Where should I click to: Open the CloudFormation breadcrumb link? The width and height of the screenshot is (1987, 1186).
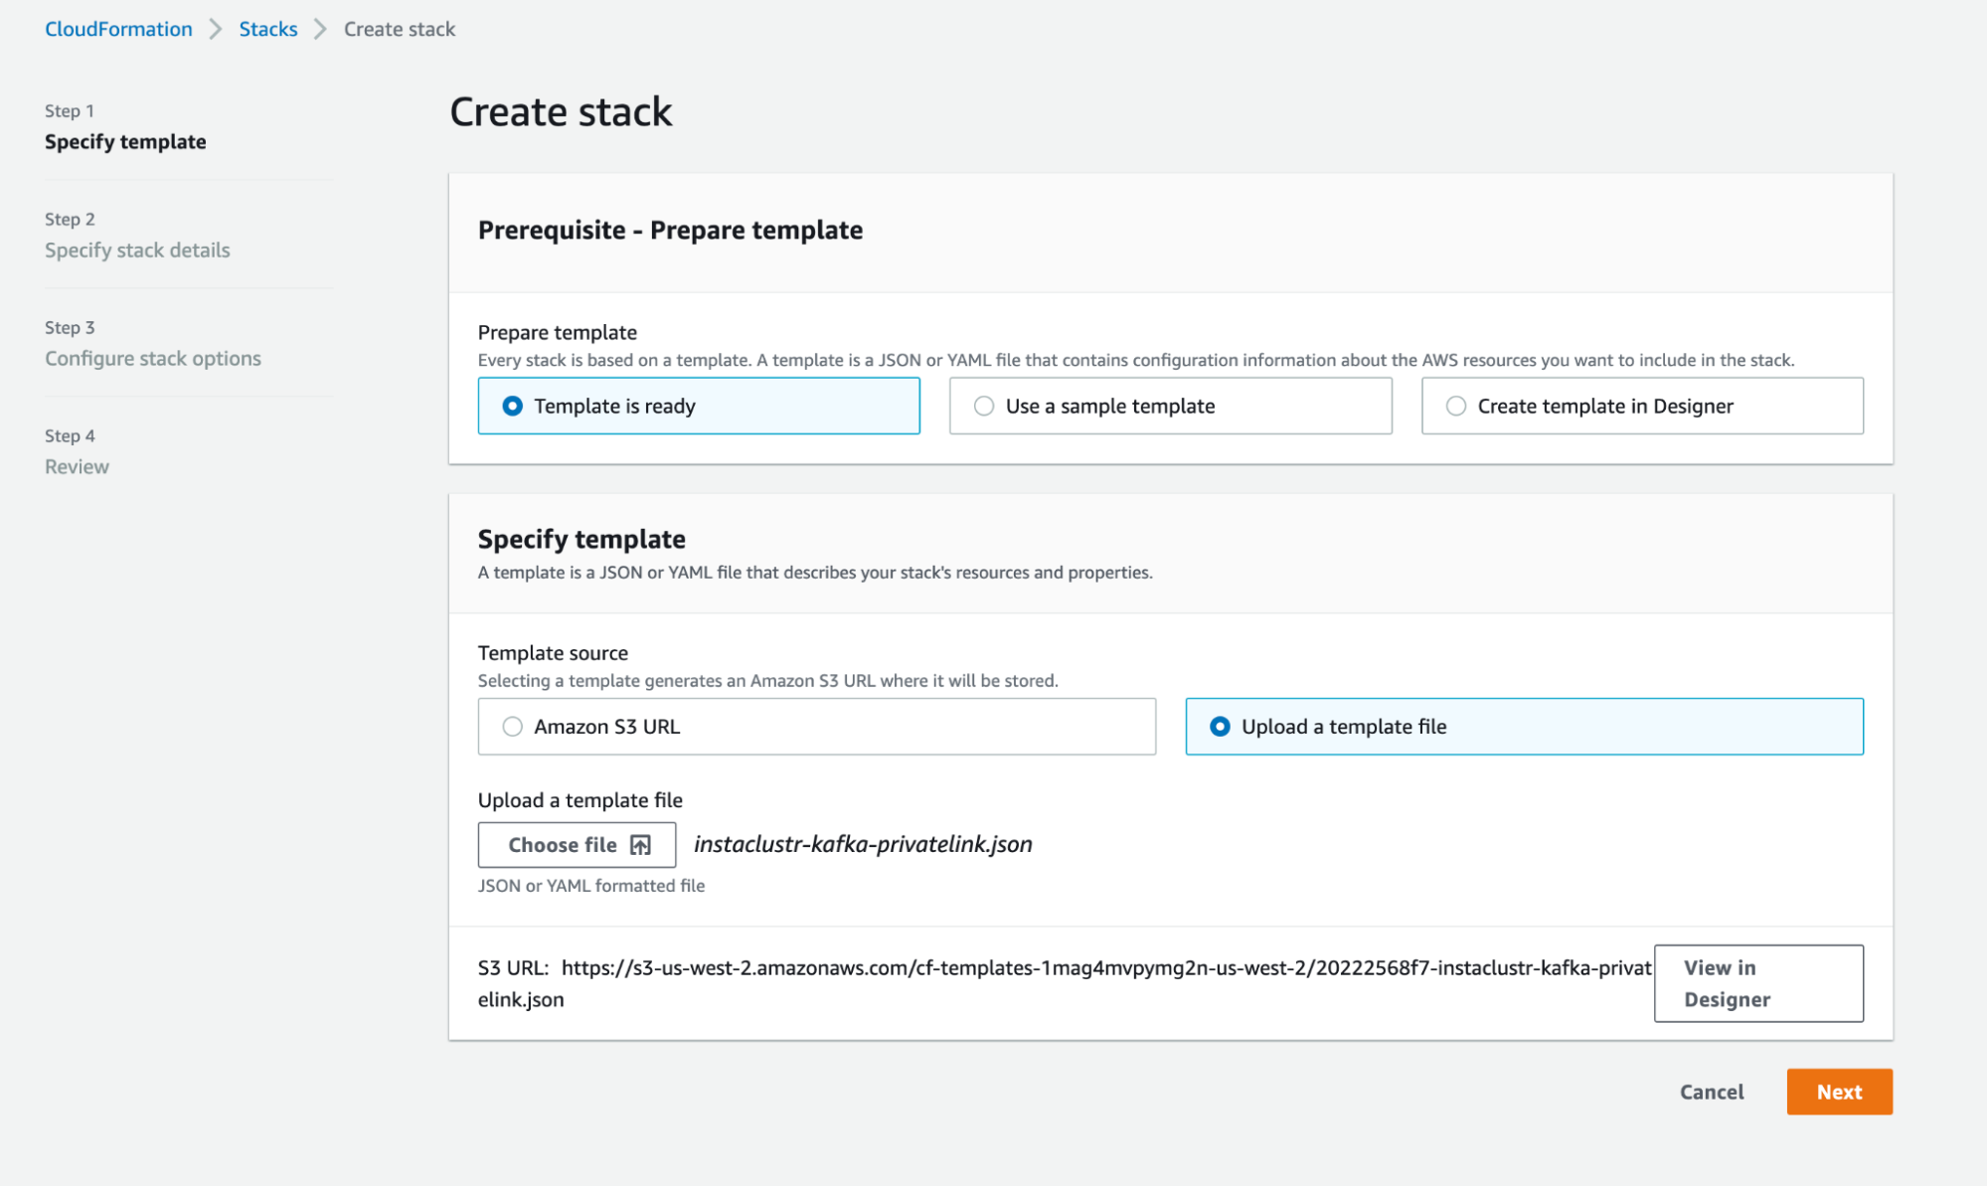coord(118,29)
